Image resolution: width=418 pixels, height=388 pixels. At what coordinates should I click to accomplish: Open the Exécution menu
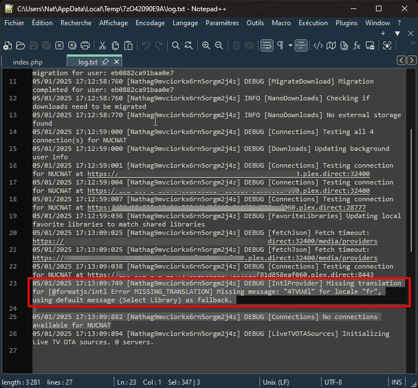pos(313,23)
